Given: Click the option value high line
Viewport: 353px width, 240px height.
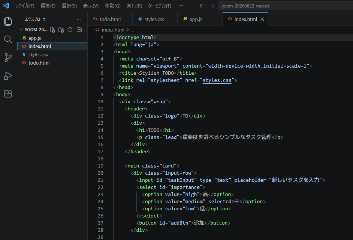Looking at the screenshot, I should (188, 195).
